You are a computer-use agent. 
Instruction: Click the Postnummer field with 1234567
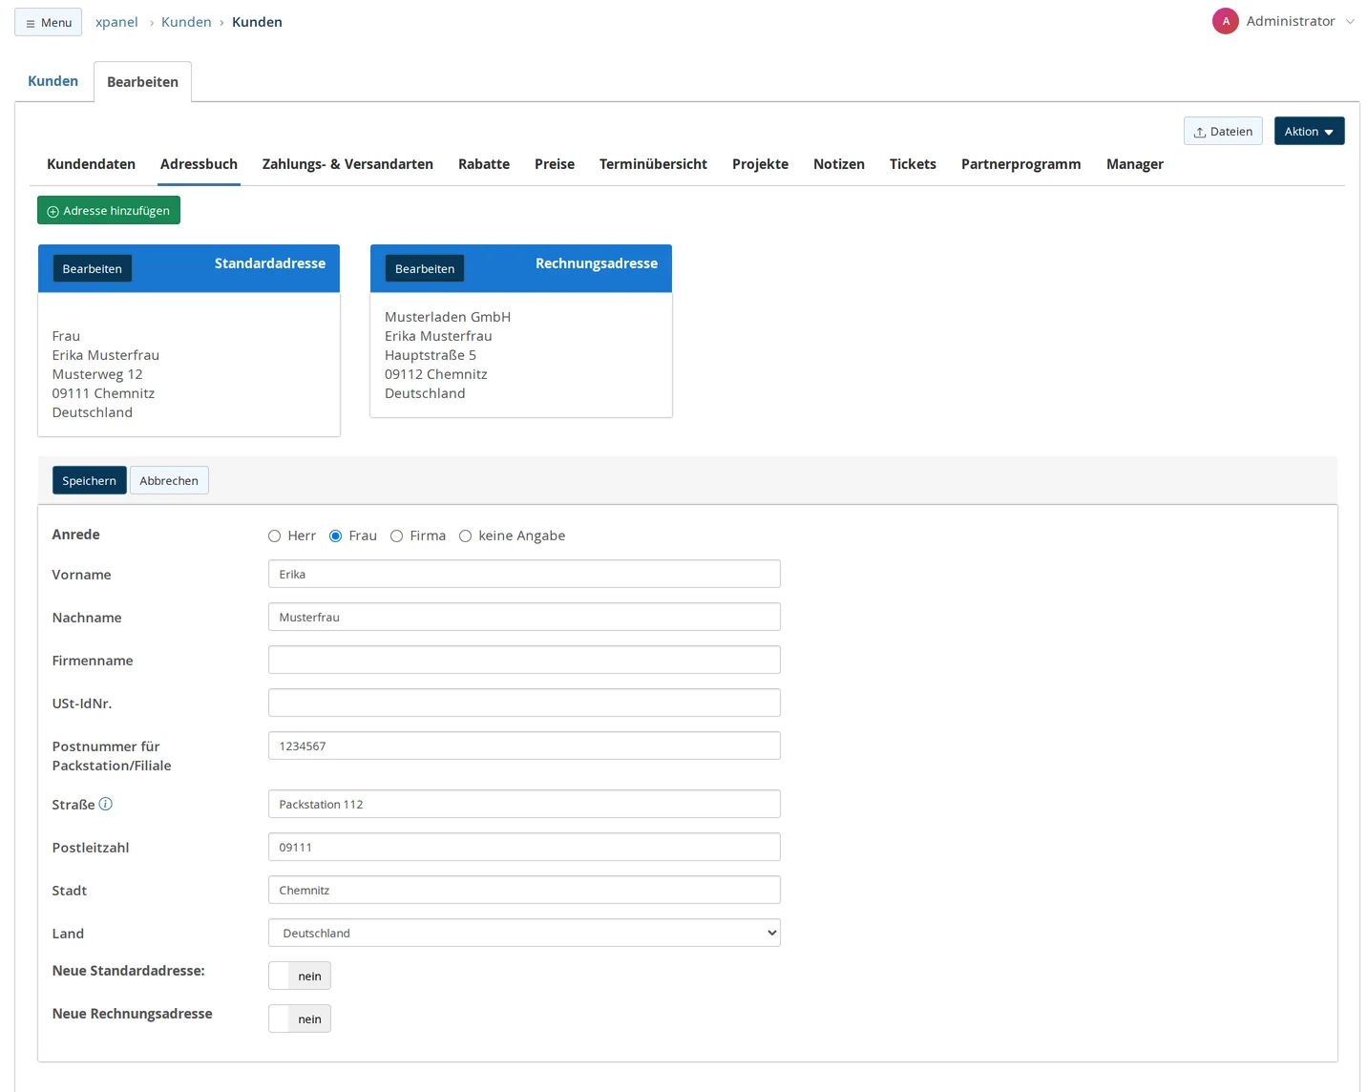524,745
